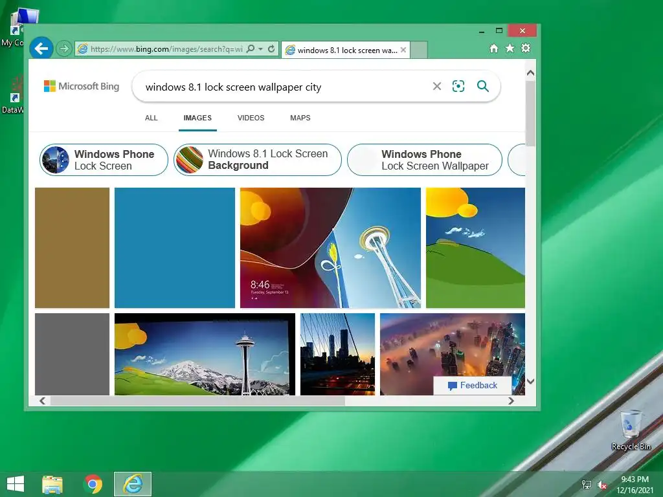Click the muted volume tray icon
Image resolution: width=663 pixels, height=497 pixels.
601,485
